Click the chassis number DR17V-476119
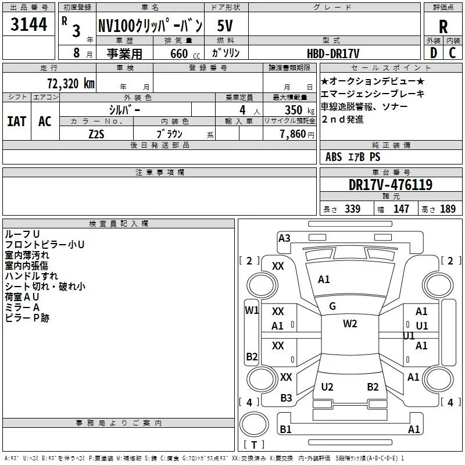 tap(391, 185)
